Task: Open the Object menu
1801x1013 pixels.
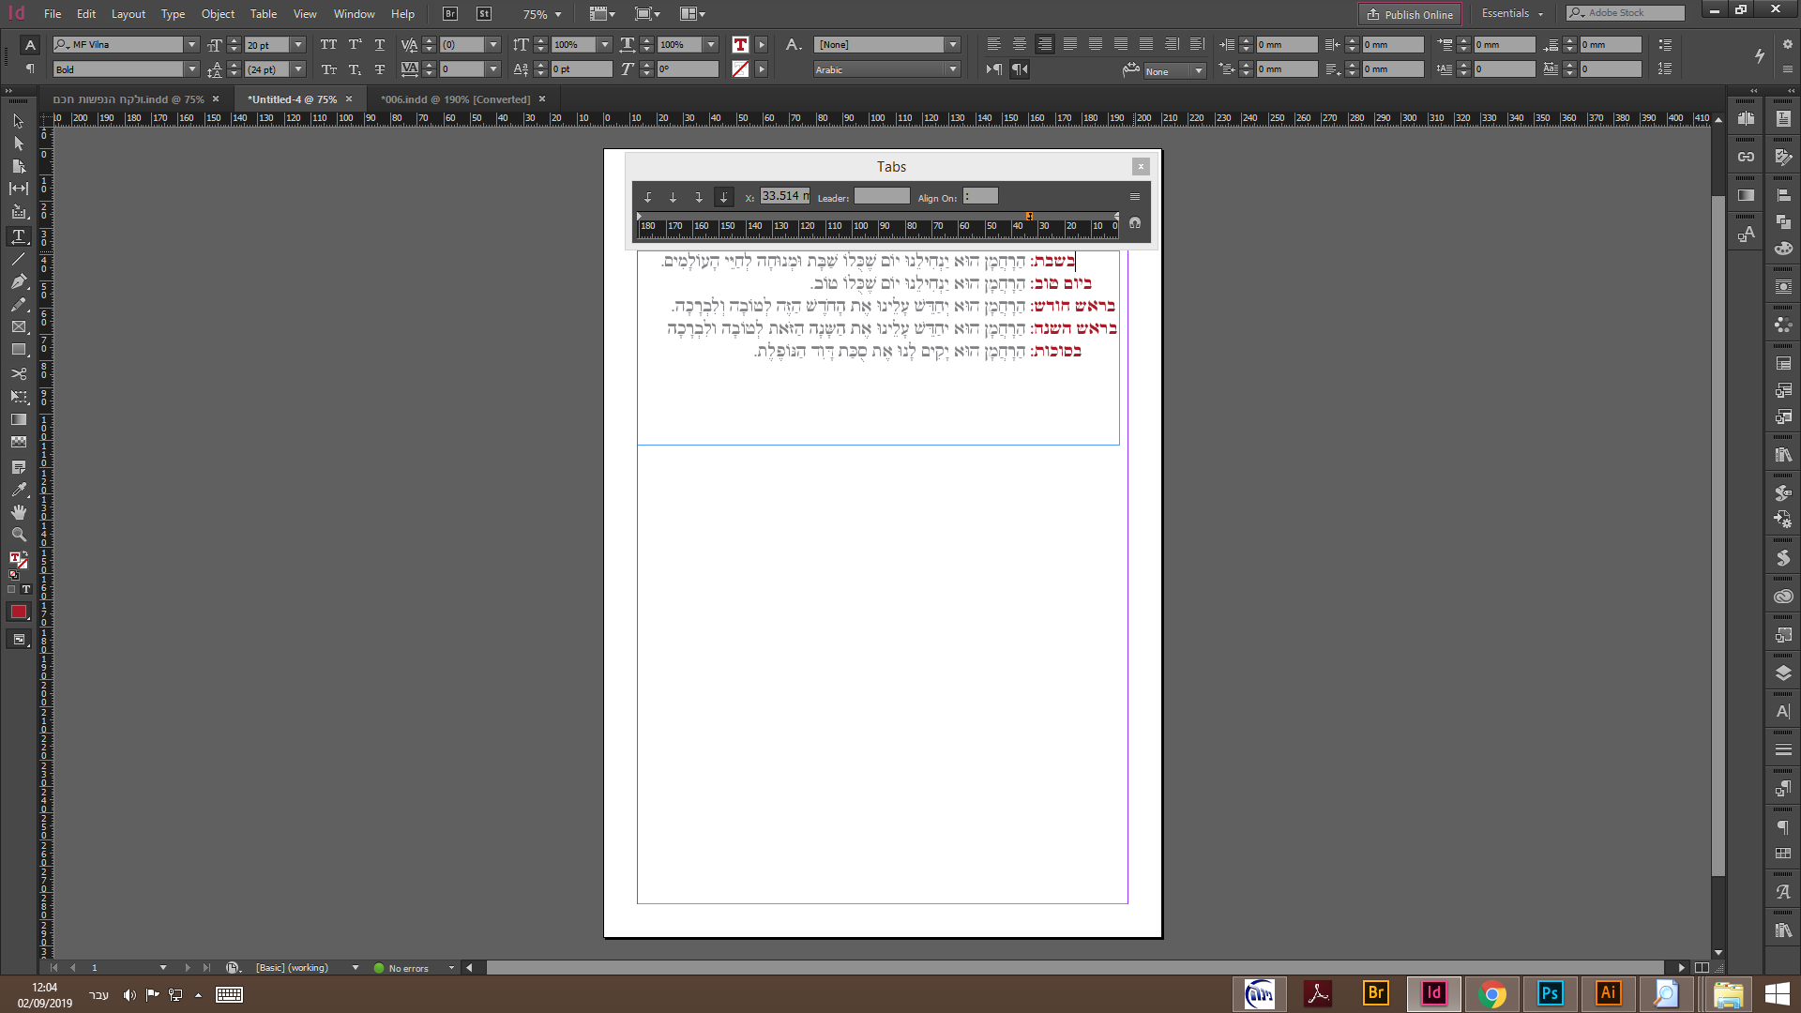Action: (218, 14)
